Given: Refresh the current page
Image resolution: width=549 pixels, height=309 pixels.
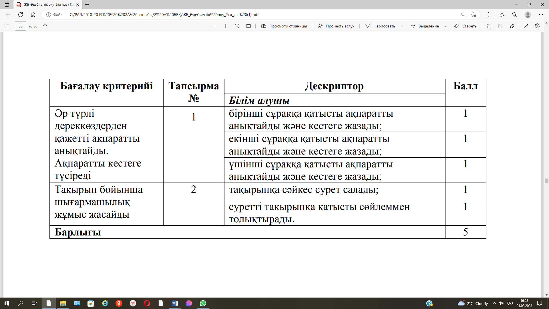Looking at the screenshot, I should coord(21,15).
